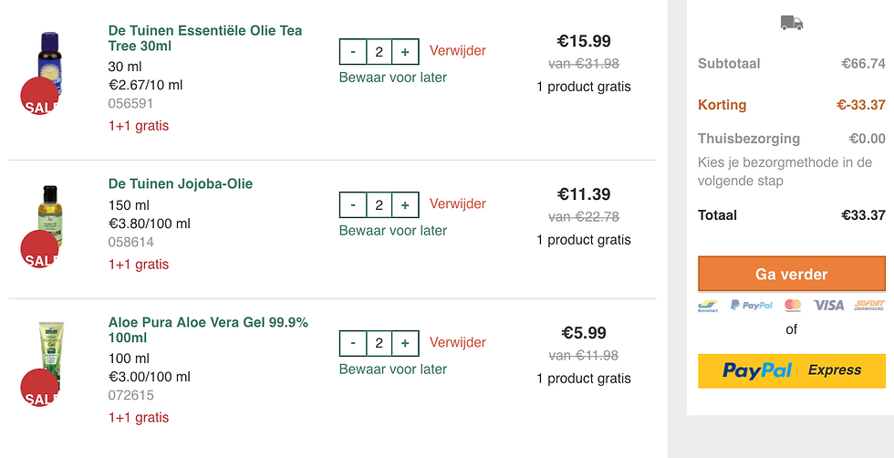This screenshot has width=894, height=458.
Task: Click the Sofort payment logo
Action: 869,305
